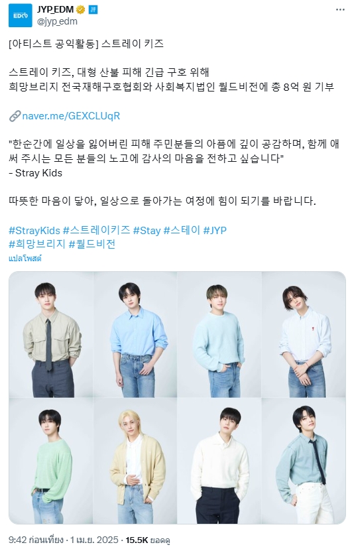Open the #희망브리지 hashtag

point(37,244)
